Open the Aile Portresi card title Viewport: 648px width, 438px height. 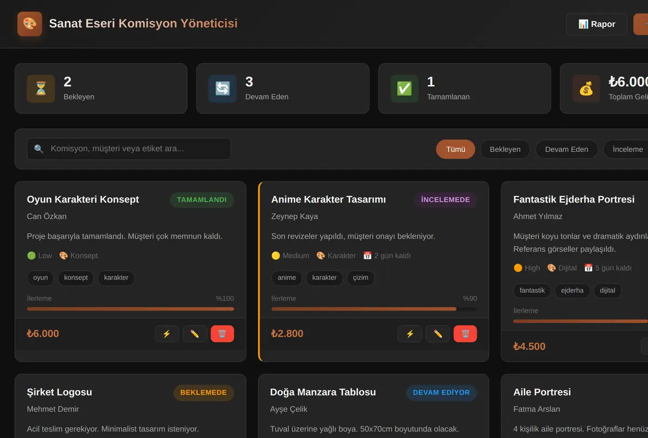click(542, 392)
